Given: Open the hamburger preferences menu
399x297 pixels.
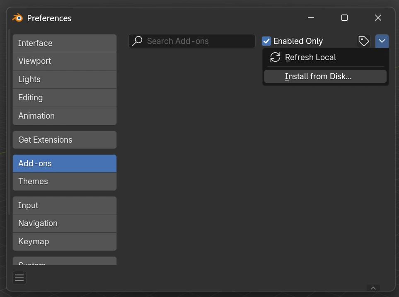Looking at the screenshot, I should coord(19,278).
